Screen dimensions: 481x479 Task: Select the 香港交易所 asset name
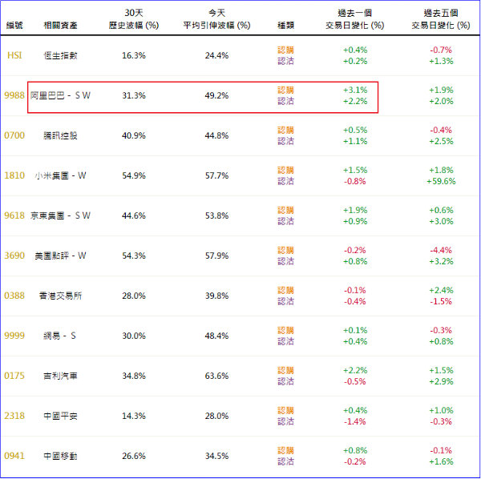click(60, 296)
